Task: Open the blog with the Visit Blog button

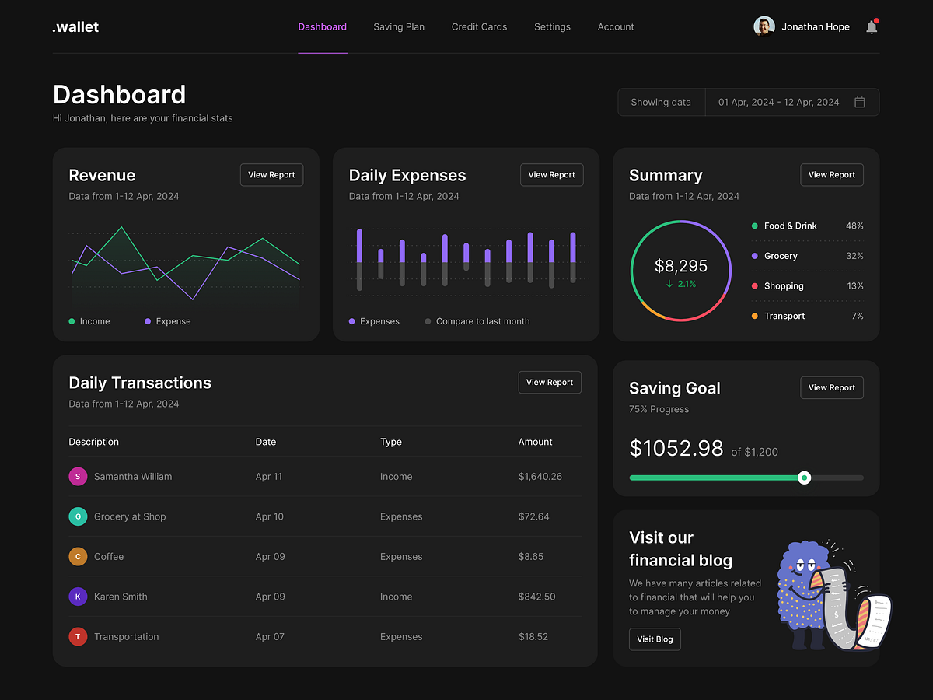Action: coord(655,639)
